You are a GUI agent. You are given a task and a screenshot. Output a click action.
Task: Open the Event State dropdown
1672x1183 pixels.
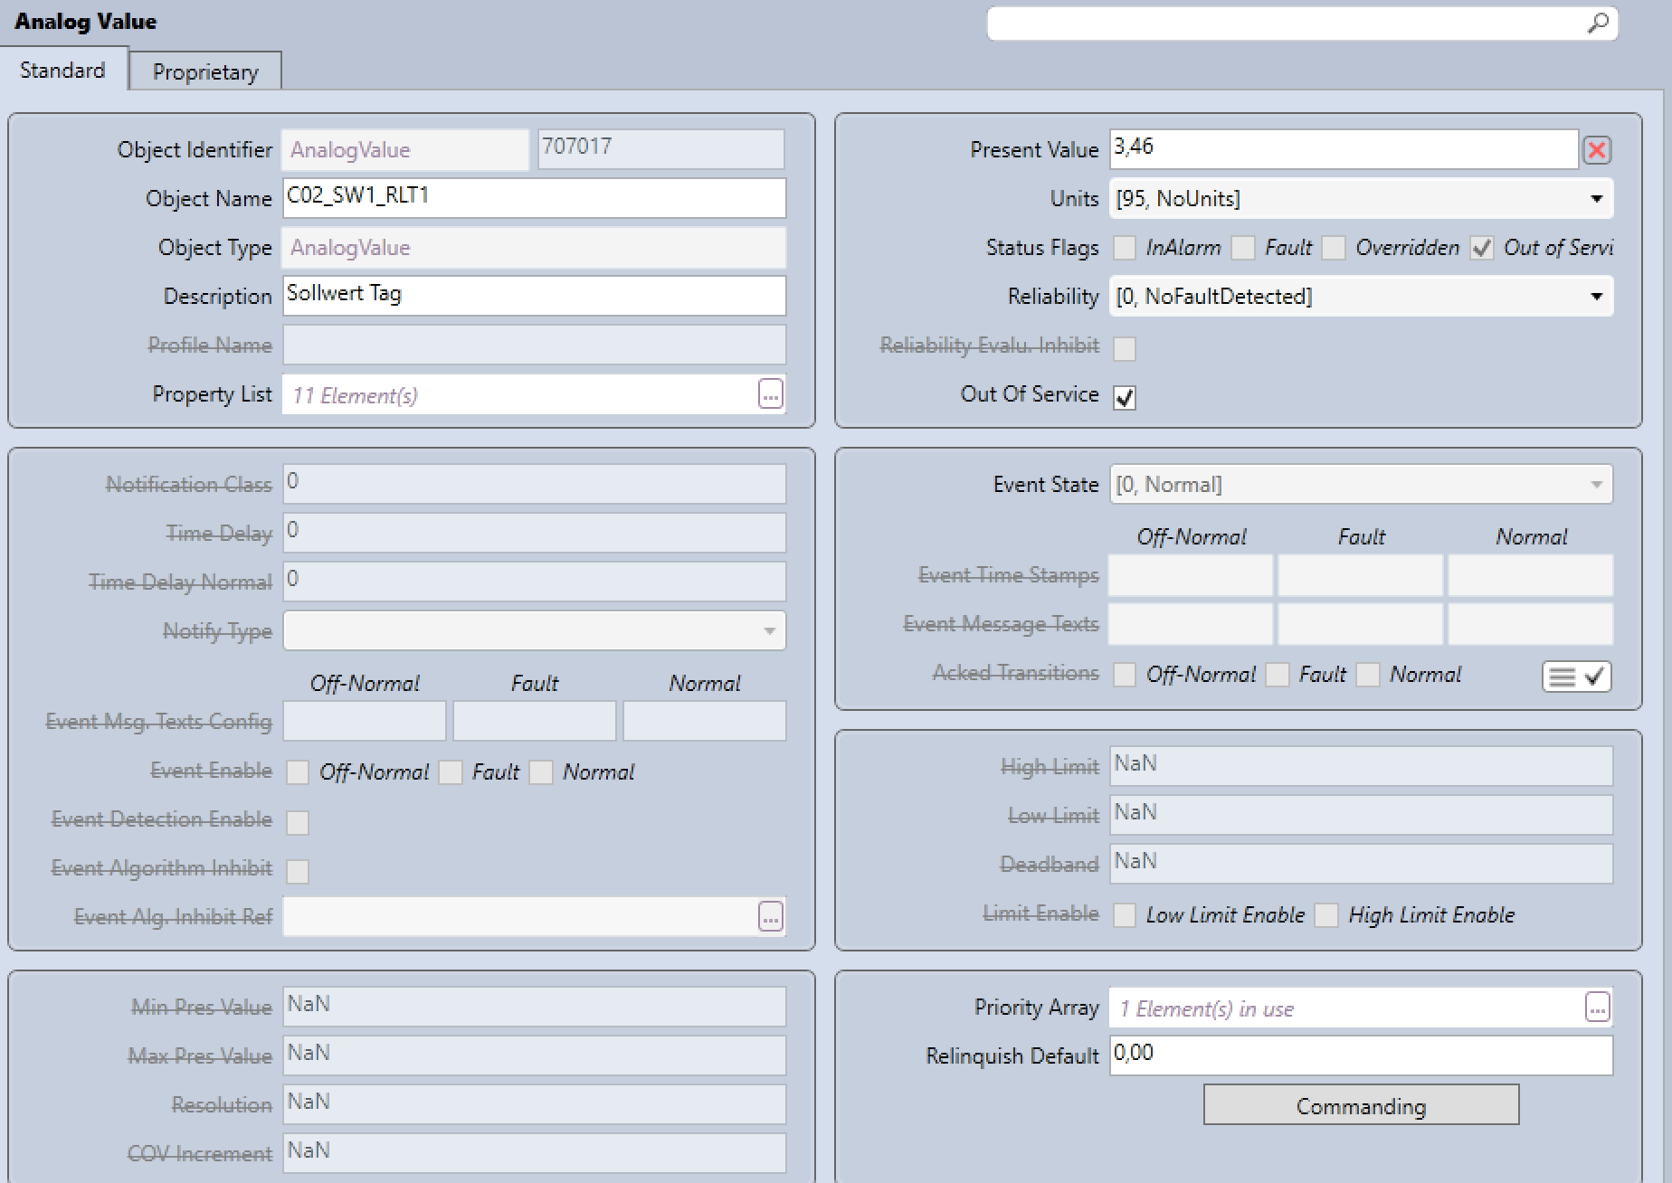tap(1361, 485)
